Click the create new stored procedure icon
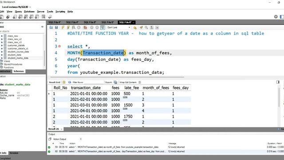 pos(32,17)
